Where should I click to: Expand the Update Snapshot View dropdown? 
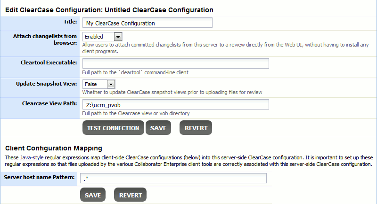pos(99,84)
